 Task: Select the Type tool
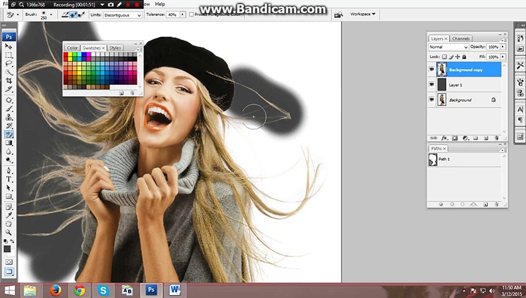click(x=9, y=179)
